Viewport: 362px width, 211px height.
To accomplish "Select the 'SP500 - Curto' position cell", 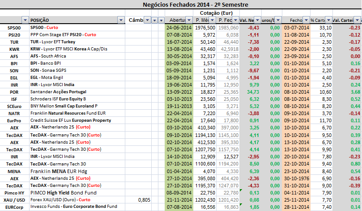I will pos(77,28).
